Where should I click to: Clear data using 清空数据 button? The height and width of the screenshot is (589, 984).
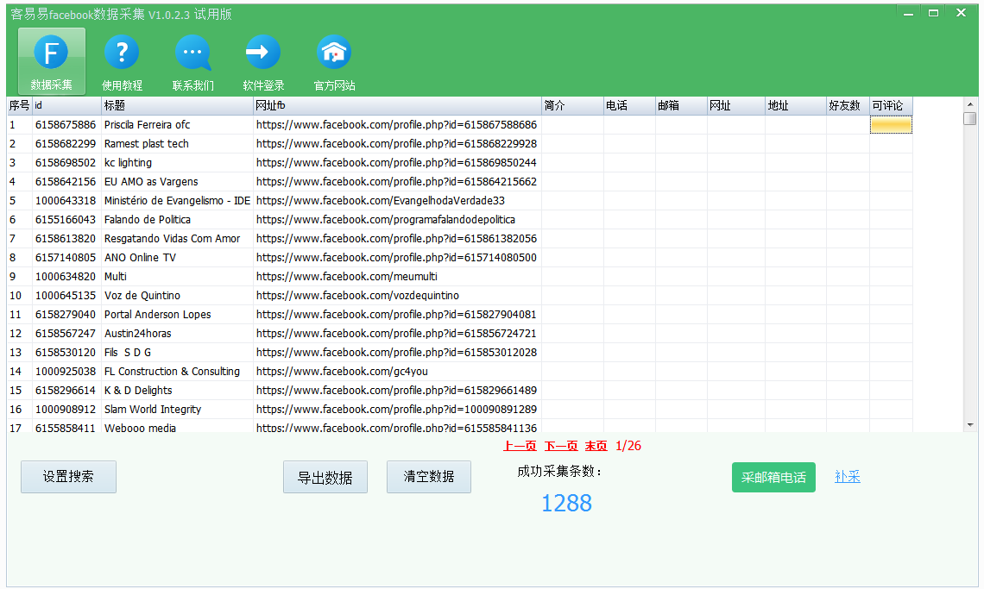click(x=428, y=477)
